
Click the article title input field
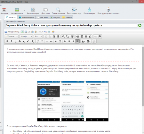coord(71,25)
